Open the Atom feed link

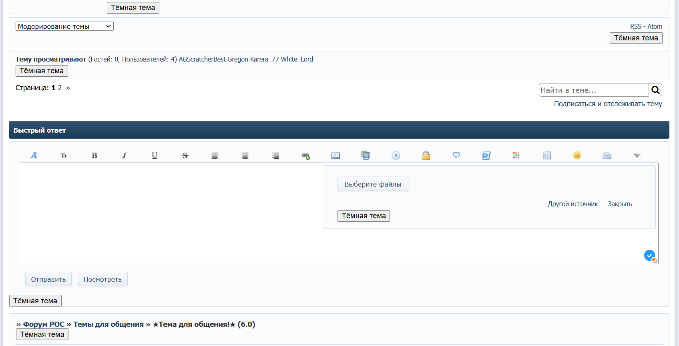pyautogui.click(x=655, y=26)
